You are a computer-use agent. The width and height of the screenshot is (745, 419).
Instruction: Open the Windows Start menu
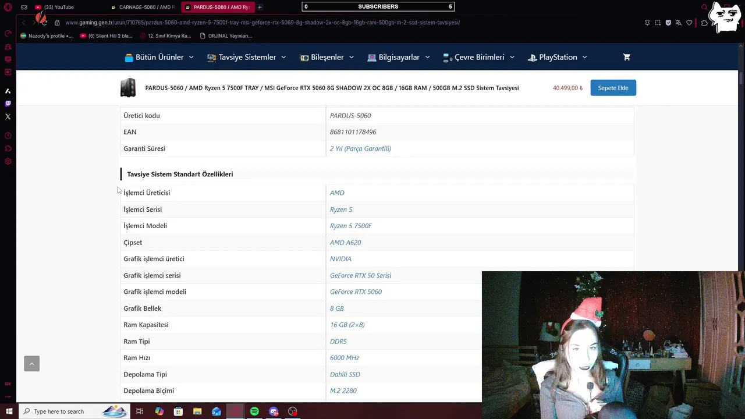[x=9, y=411]
